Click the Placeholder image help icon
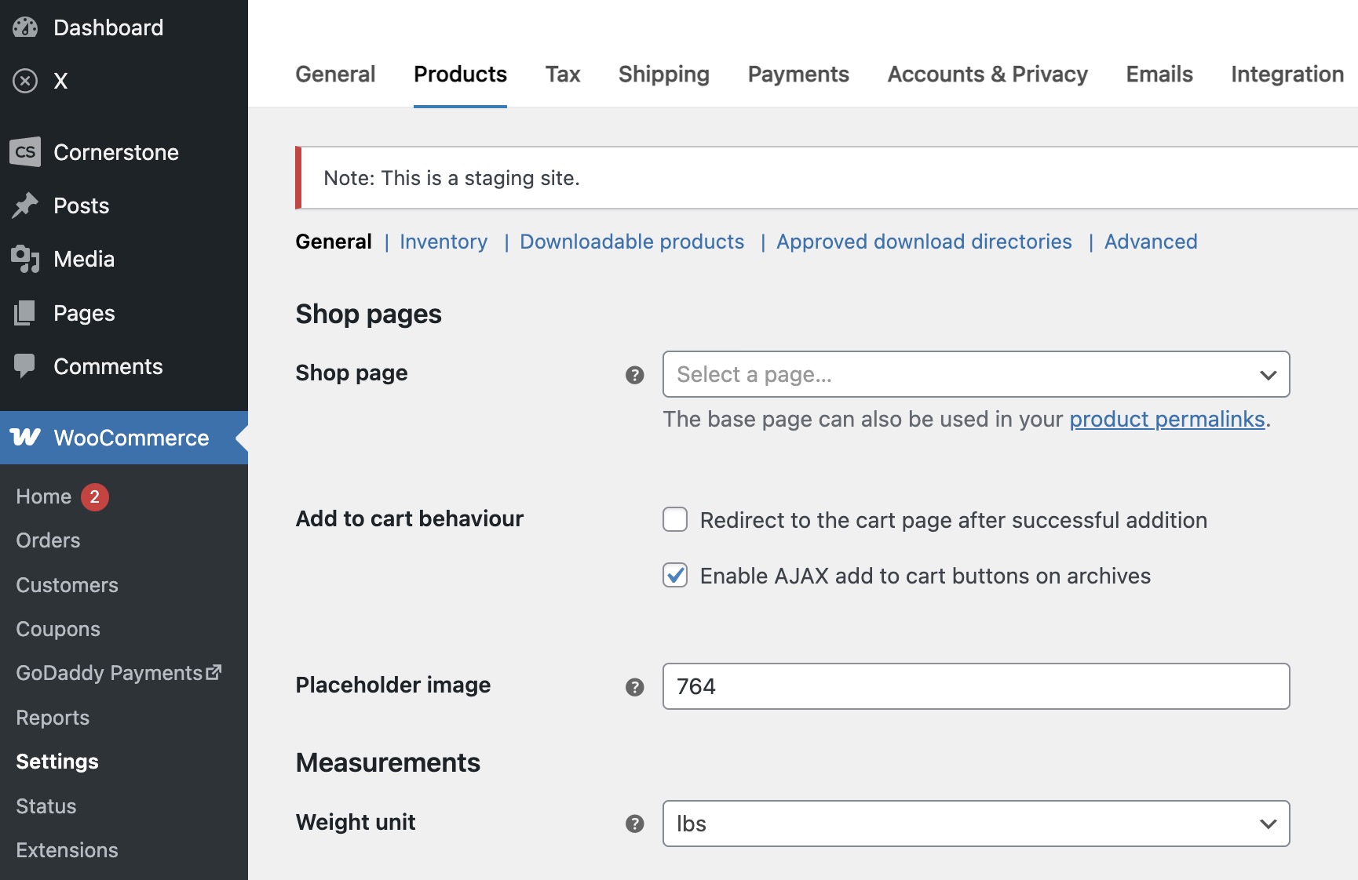 tap(634, 687)
